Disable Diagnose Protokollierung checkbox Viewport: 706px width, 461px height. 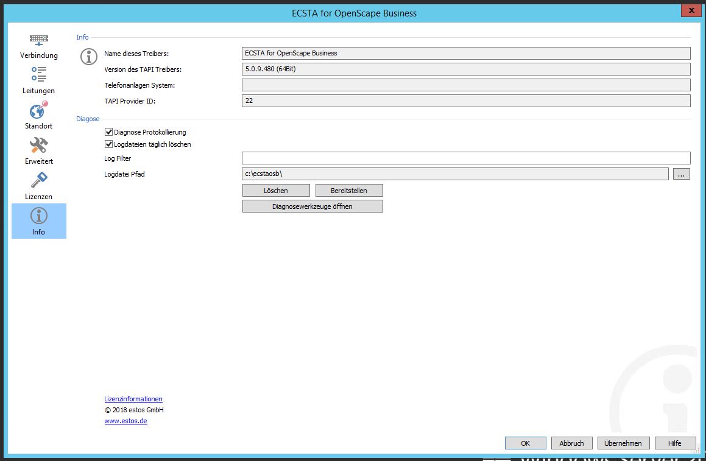pyautogui.click(x=109, y=132)
